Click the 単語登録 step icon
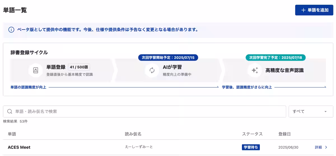This screenshot has height=156, width=336. (36, 70)
